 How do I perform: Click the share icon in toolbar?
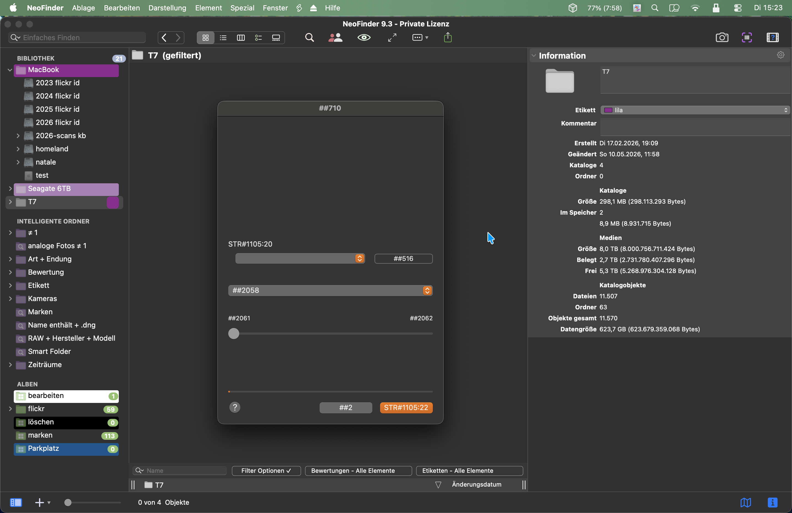[x=448, y=37]
